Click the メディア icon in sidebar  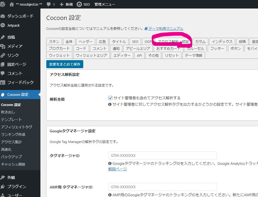[x=3, y=46]
